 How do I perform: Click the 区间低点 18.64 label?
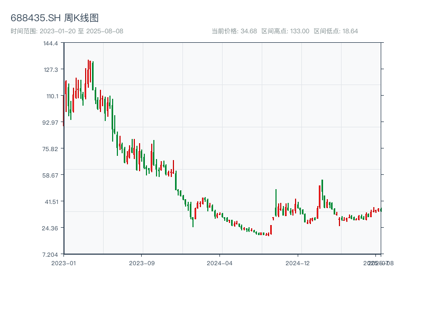point(336,31)
